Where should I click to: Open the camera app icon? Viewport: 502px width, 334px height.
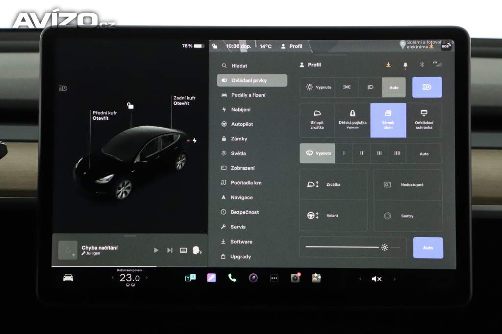[253, 278]
